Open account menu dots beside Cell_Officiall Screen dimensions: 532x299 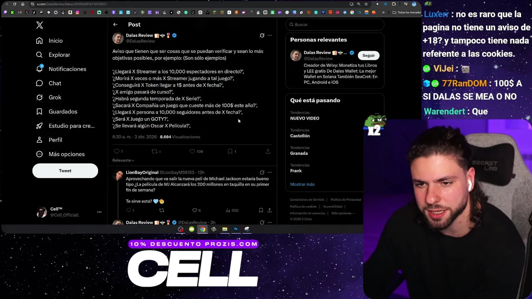(x=99, y=212)
